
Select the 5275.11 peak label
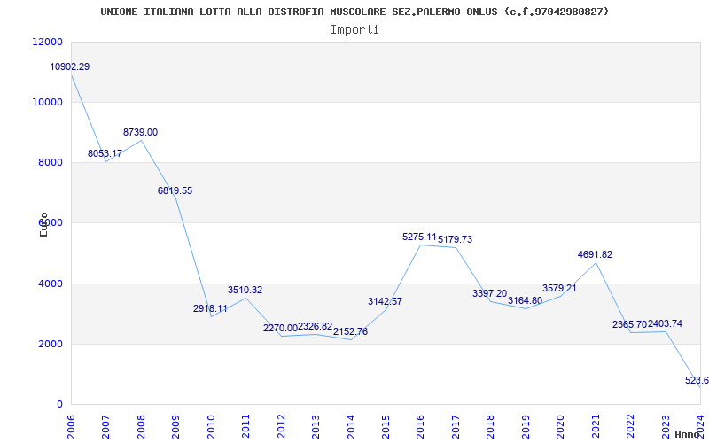(x=419, y=237)
